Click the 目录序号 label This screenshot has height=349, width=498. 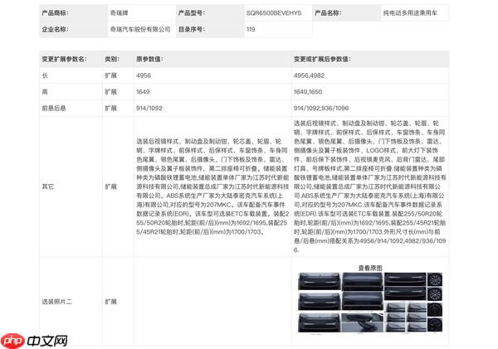pos(192,30)
